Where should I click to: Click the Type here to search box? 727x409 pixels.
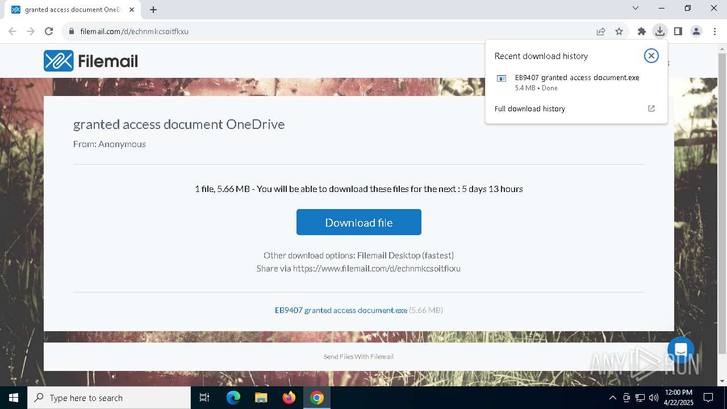(x=109, y=398)
